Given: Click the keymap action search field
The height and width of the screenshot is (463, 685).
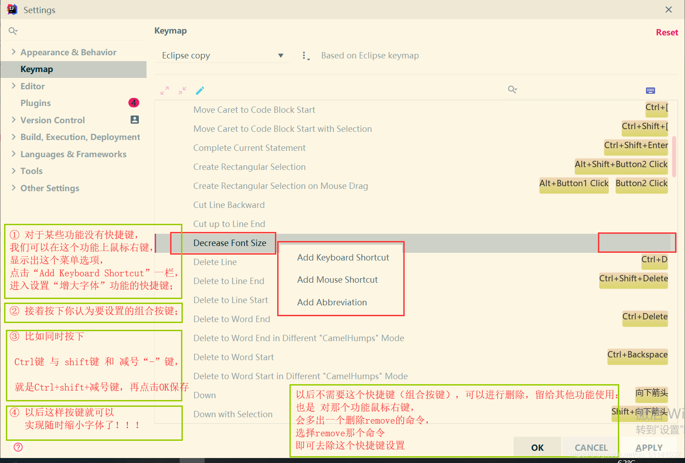Looking at the screenshot, I should [x=572, y=90].
